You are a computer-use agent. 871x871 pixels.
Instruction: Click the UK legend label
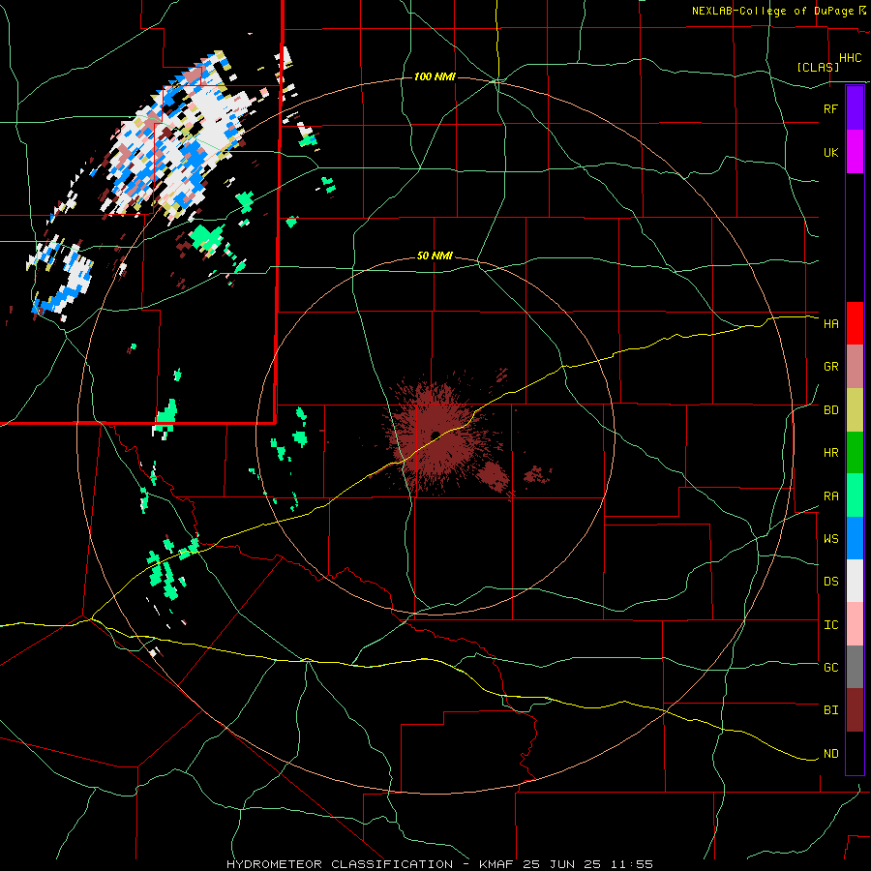831,152
